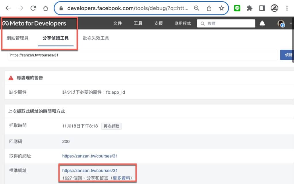Go forward with the browser forward arrow

[21, 8]
